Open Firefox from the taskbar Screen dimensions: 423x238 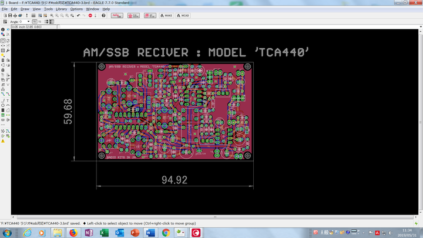[x=72, y=233]
